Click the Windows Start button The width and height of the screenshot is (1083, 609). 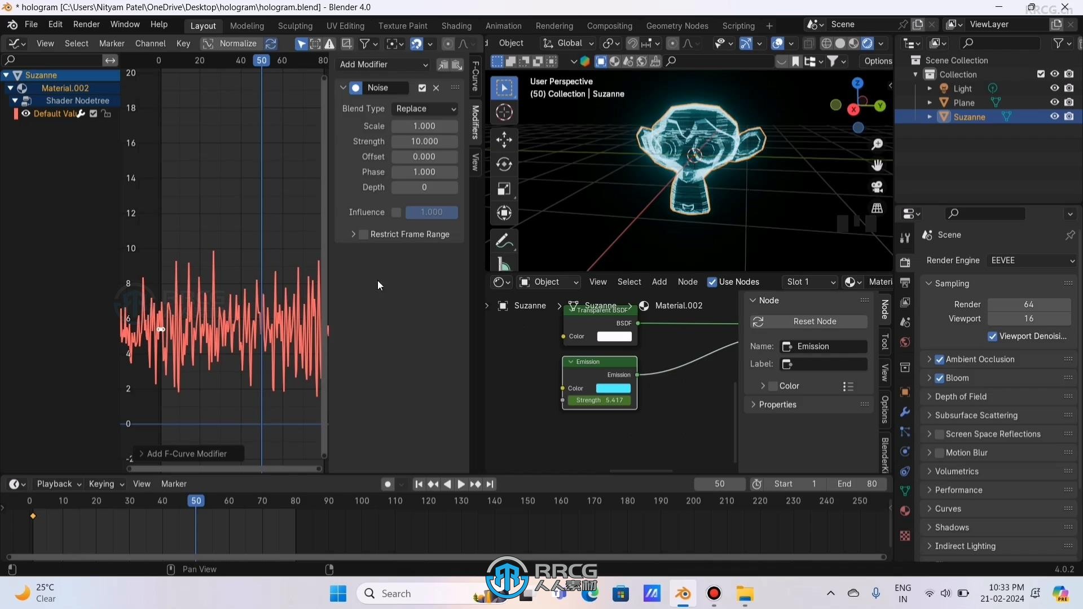point(338,594)
